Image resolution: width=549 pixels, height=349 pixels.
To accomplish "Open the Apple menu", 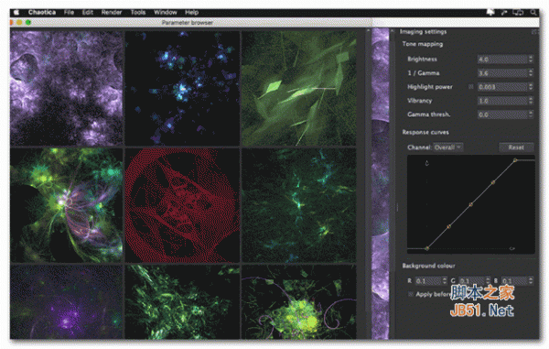I will [16, 12].
